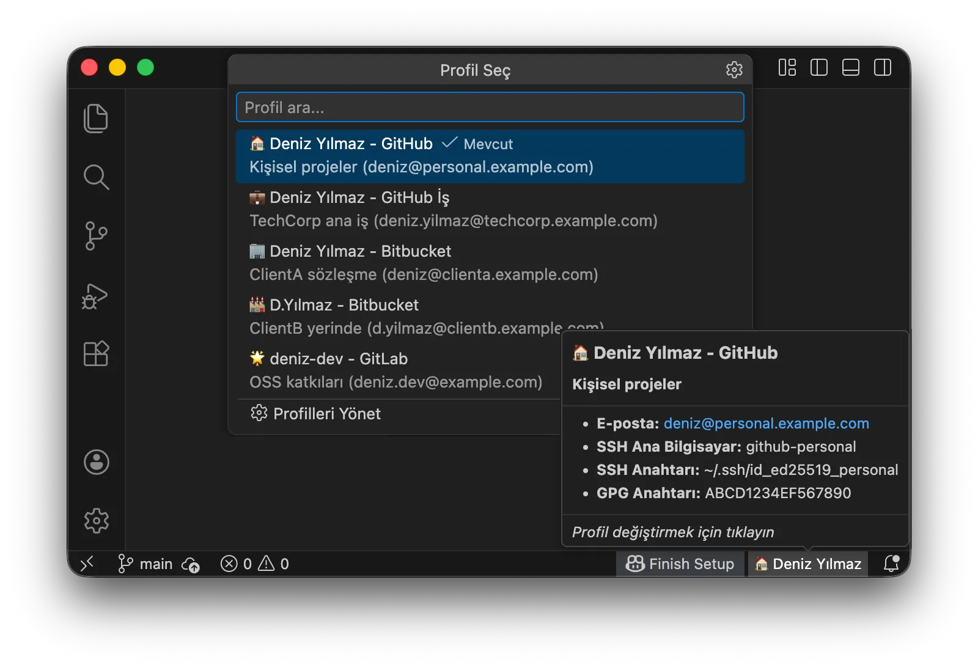Open the Extensions view icon
This screenshot has height=665, width=978.
point(96,353)
